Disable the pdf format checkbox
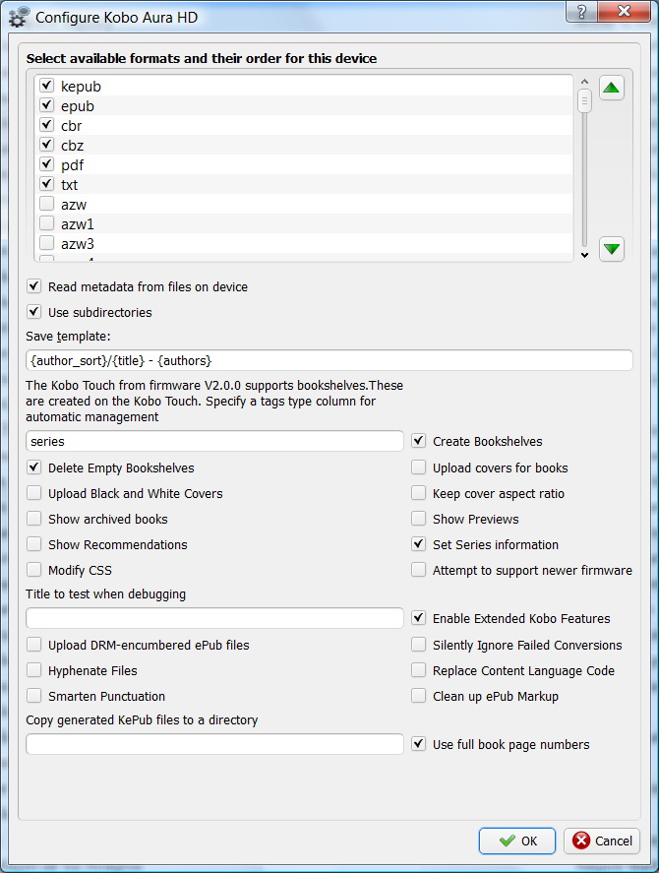Screen dimensions: 659x873 pos(47,164)
